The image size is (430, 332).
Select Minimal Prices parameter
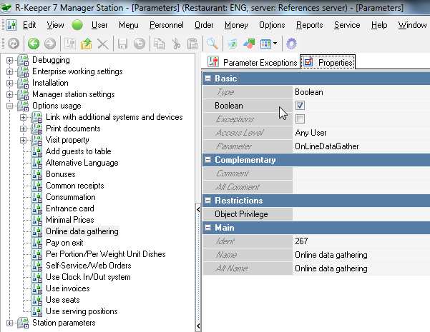click(70, 220)
